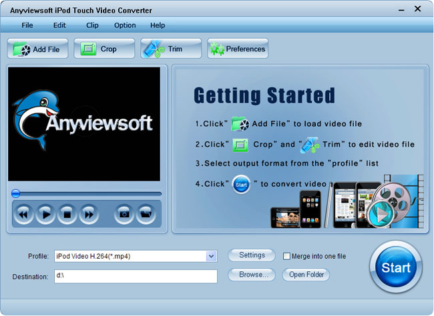The image size is (434, 316).
Task: Open the Crop tool
Action: click(104, 49)
